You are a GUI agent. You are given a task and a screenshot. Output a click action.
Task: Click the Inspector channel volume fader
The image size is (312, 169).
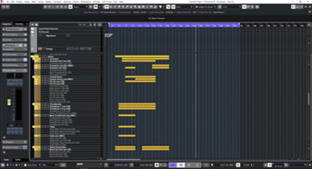(x=9, y=102)
